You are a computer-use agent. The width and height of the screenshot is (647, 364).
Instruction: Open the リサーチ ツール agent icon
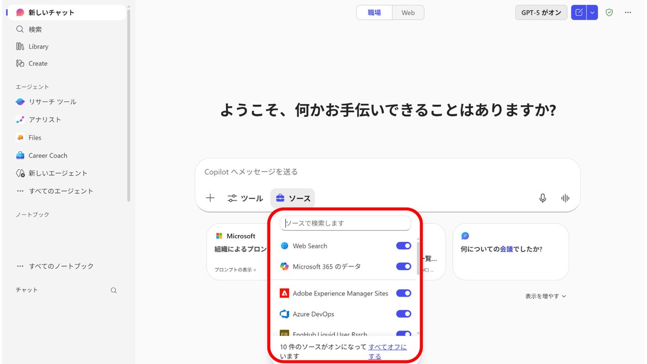pyautogui.click(x=20, y=101)
